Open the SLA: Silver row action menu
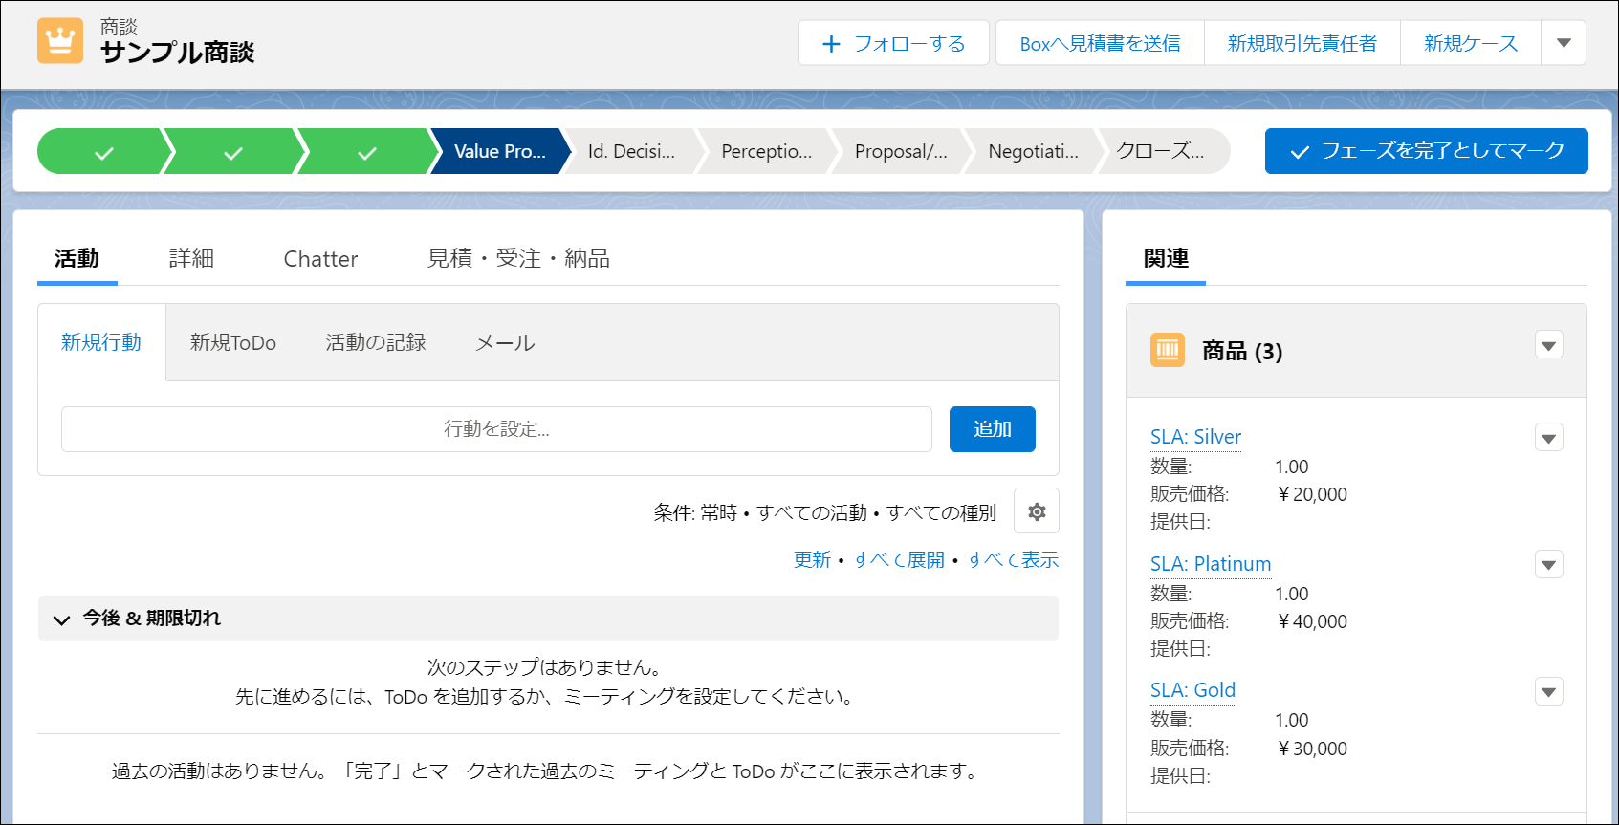The height and width of the screenshot is (825, 1619). [x=1548, y=438]
